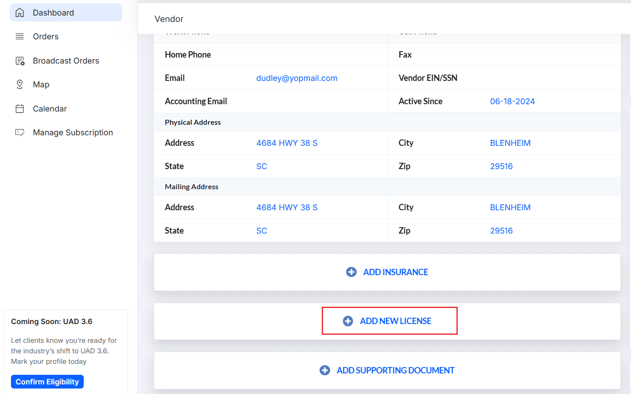Viewport: 631px width, 394px height.
Task: Click the plus icon beside ADD SUPPORTING DOCUMENT
Action: click(325, 370)
